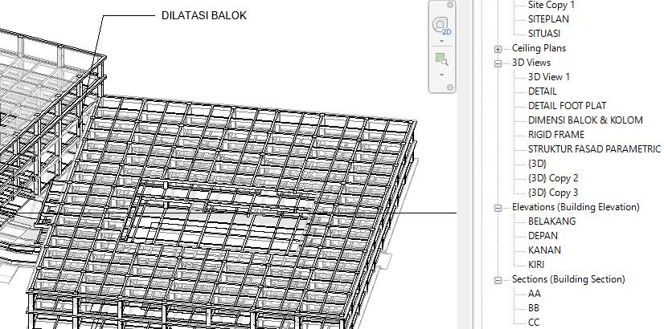
Task: Open the {3D} default view
Action: (x=537, y=163)
